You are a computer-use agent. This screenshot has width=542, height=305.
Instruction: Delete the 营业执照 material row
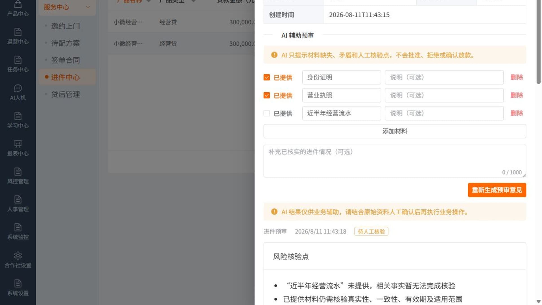517,95
